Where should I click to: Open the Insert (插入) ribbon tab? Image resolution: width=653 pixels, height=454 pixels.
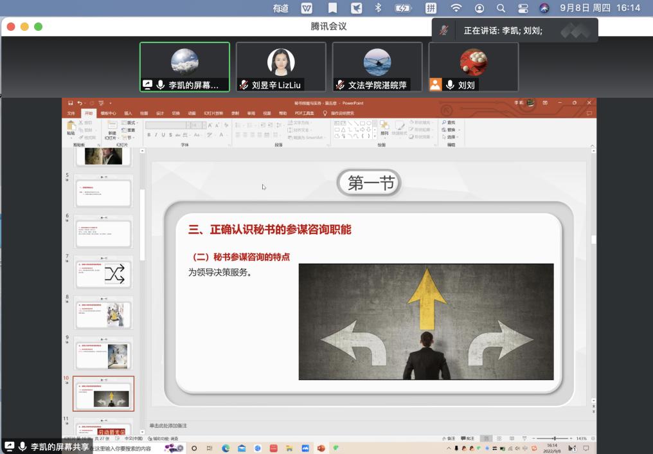(128, 113)
